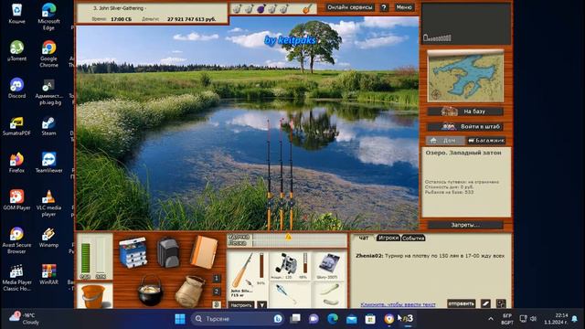The width and height of the screenshot is (585, 329).
Task: Click the orange landing net icon
Action: click(x=307, y=8)
